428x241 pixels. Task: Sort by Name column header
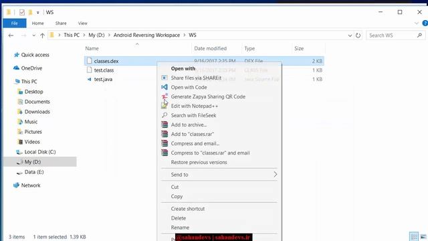pos(92,48)
